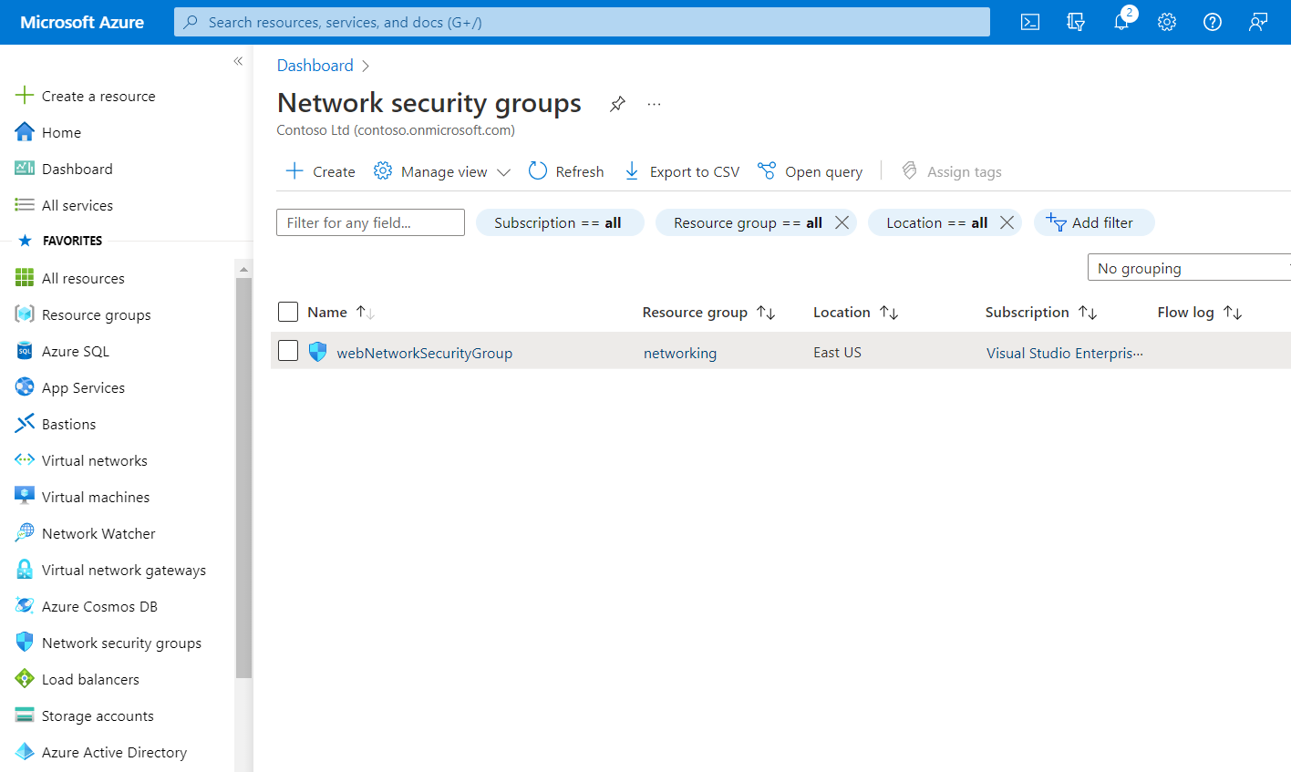
Task: Click Export to CSV
Action: [681, 171]
